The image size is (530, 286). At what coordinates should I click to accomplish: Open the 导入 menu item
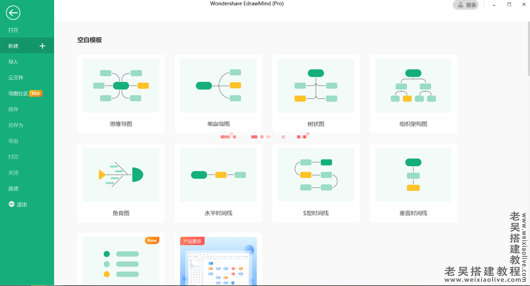pyautogui.click(x=27, y=62)
